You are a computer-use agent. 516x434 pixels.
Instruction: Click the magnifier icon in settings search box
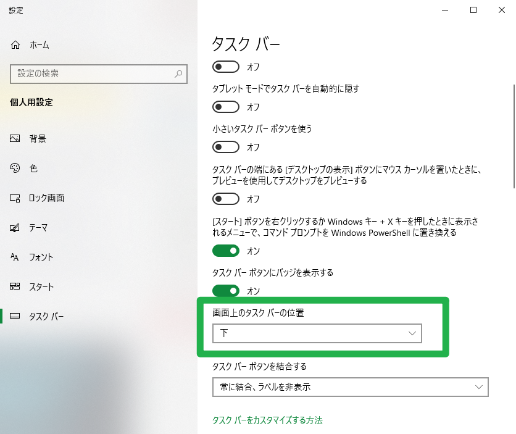tap(178, 73)
